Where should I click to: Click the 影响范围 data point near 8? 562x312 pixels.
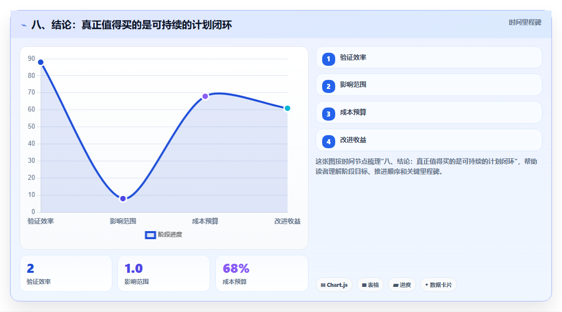123,198
